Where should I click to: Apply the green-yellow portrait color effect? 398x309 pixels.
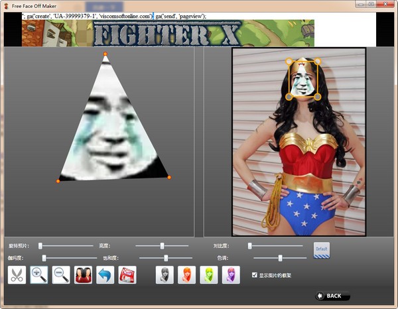[208, 275]
